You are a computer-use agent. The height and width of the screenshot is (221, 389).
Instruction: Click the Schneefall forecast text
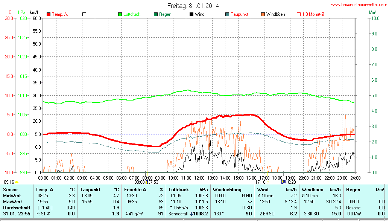point(178,214)
